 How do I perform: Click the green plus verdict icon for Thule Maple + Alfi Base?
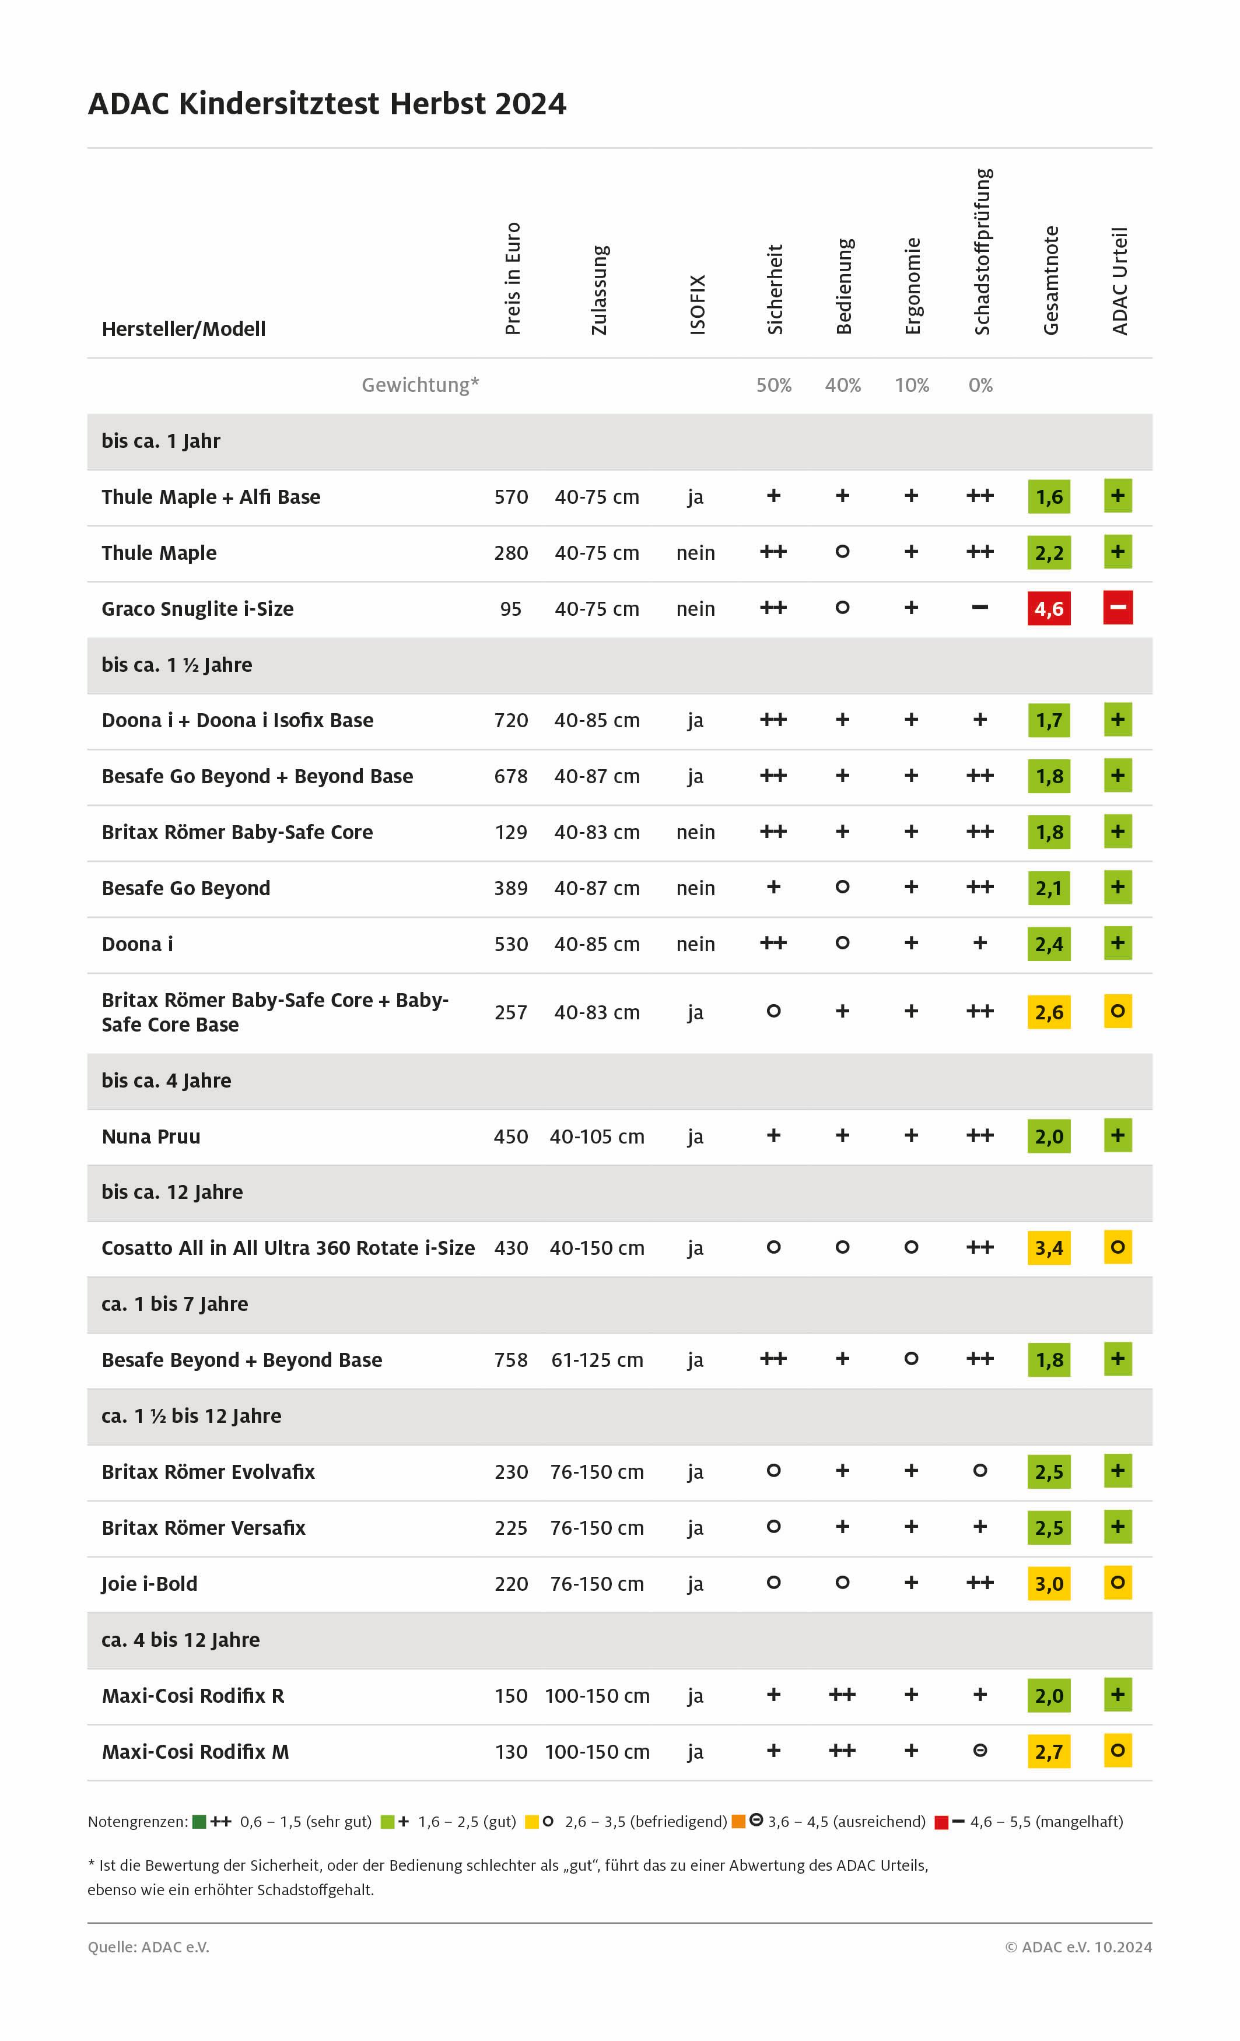(1118, 496)
